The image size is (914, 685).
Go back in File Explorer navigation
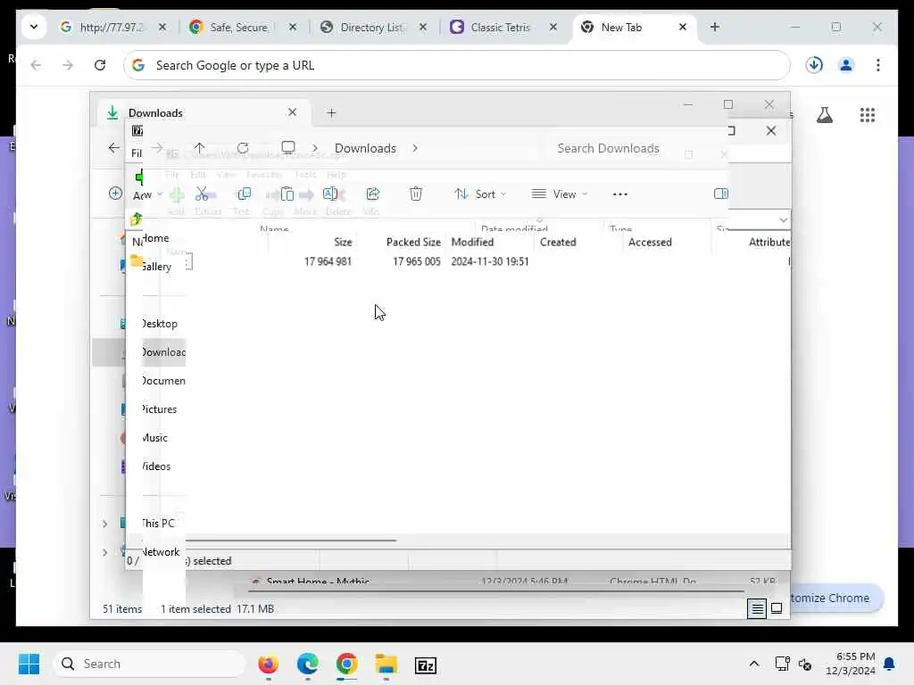coord(113,148)
